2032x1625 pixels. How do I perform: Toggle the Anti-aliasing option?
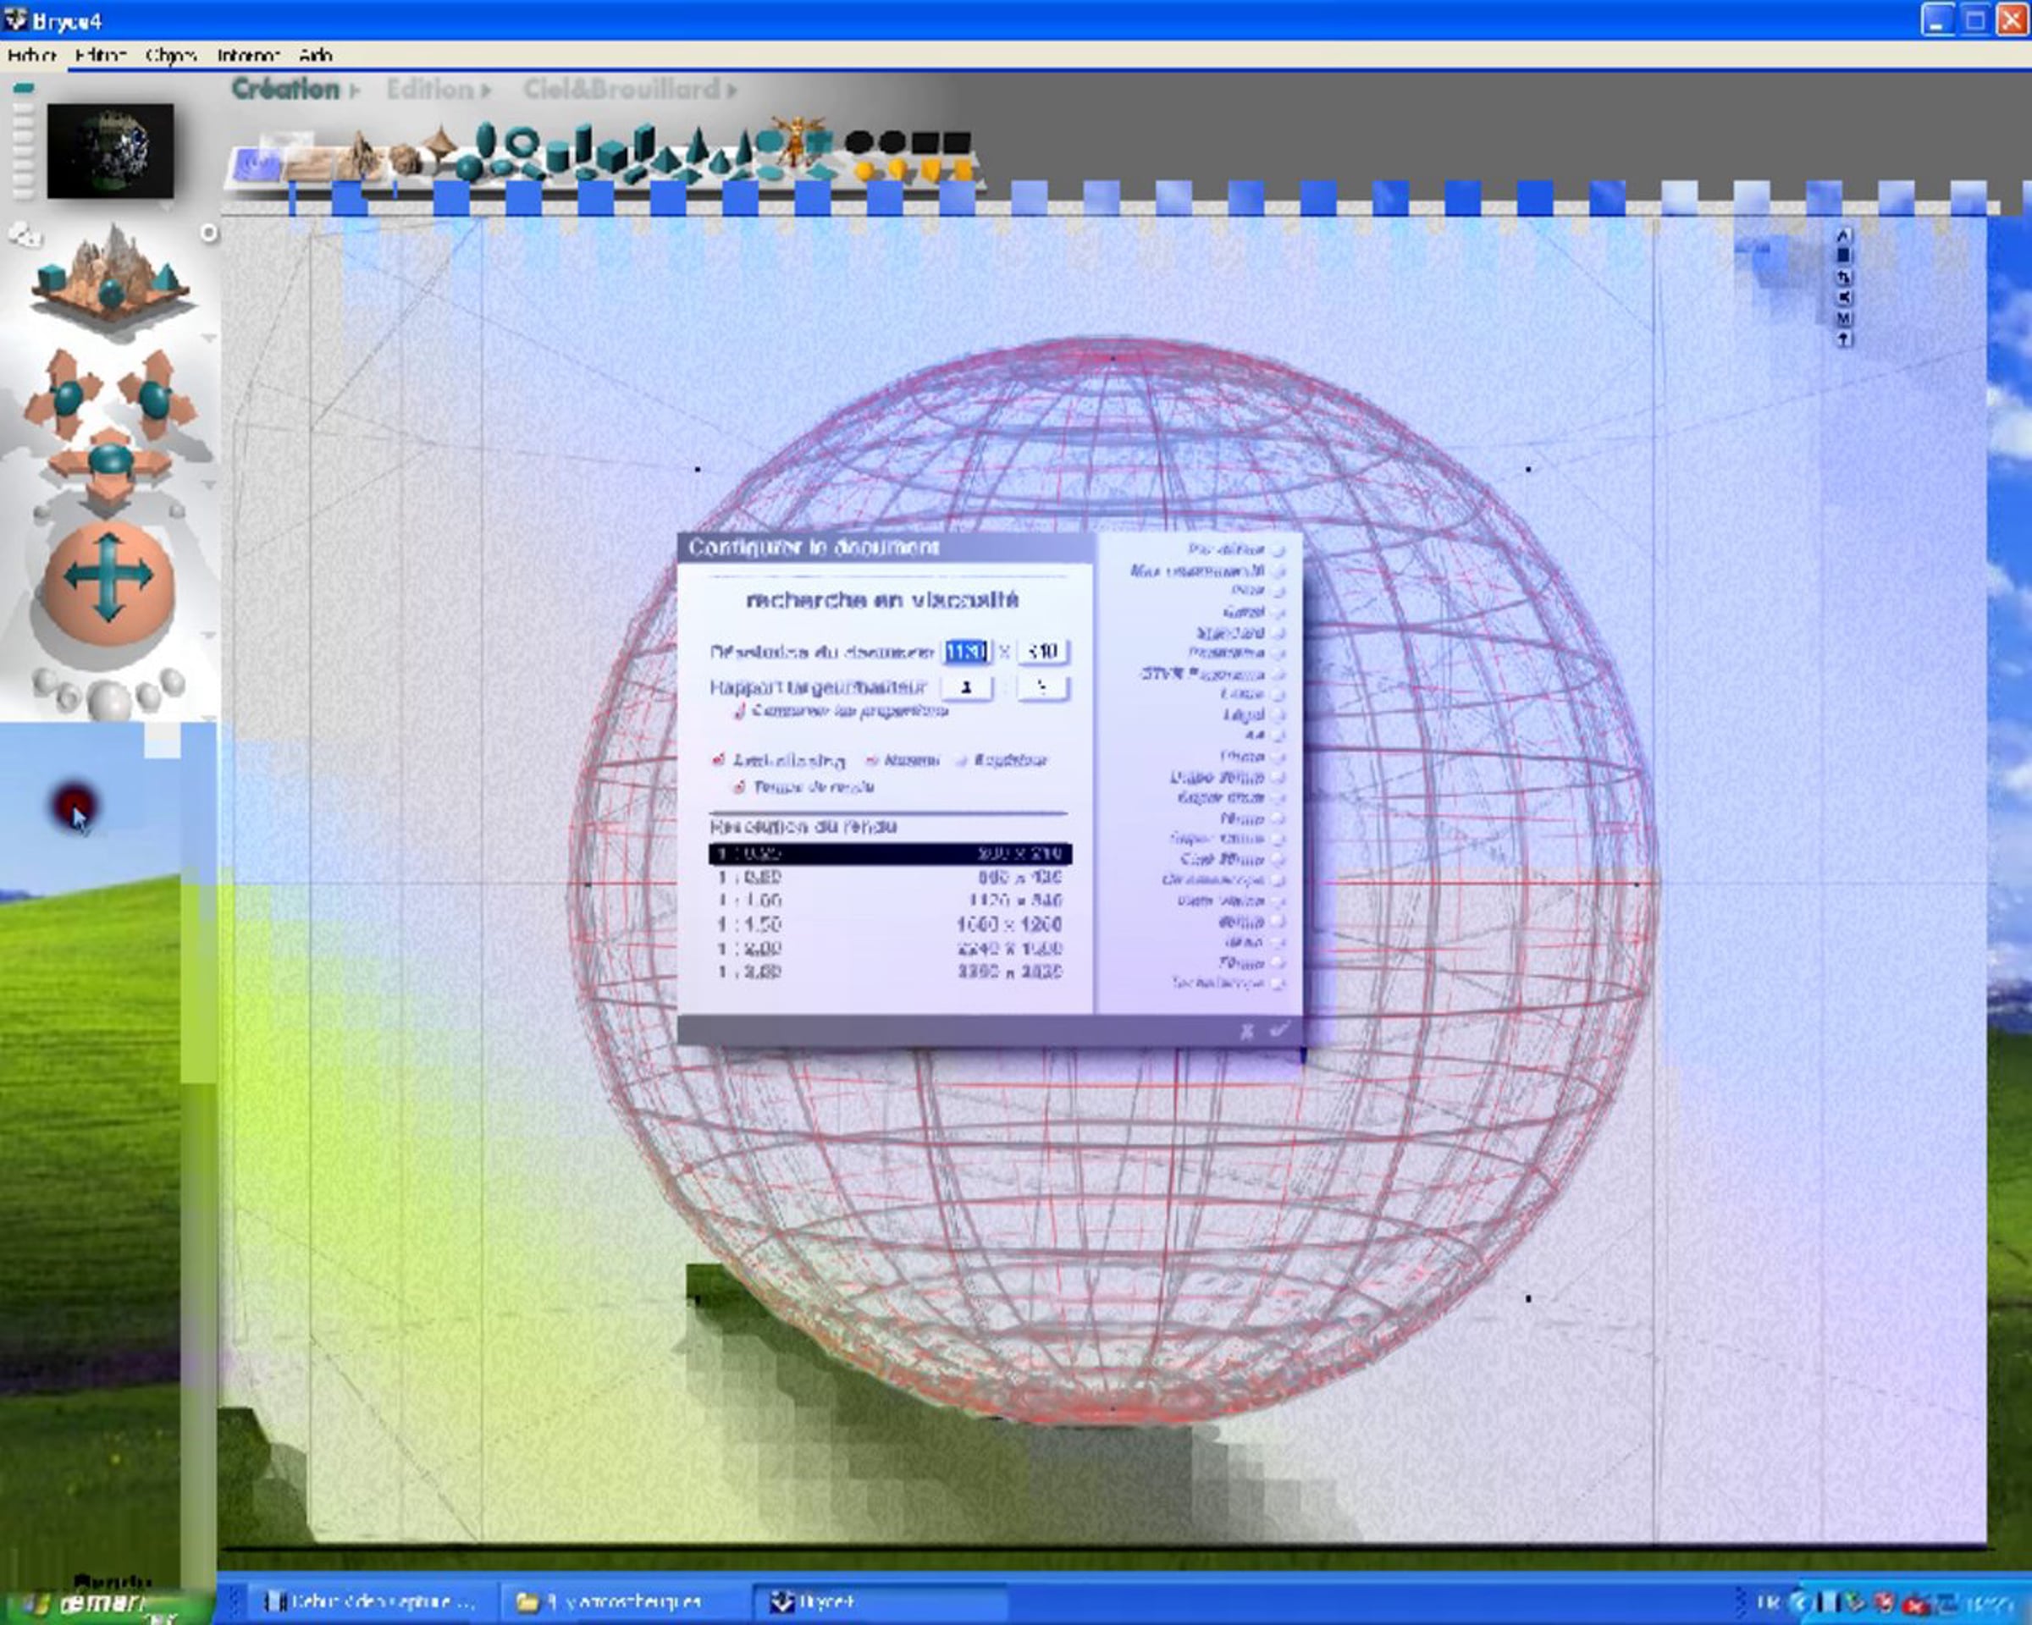click(718, 759)
